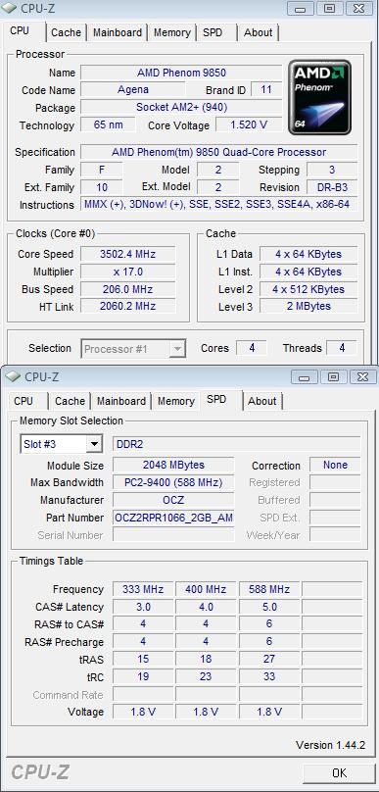The width and height of the screenshot is (379, 792).
Task: Select the CPU tab in the lower window
Action: pos(24,401)
